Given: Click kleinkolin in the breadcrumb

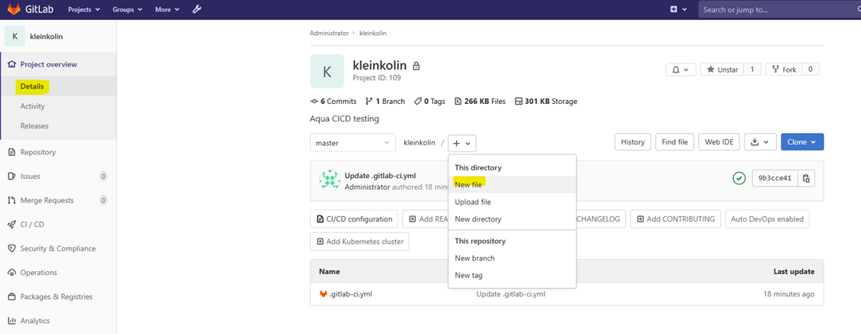Looking at the screenshot, I should 373,33.
